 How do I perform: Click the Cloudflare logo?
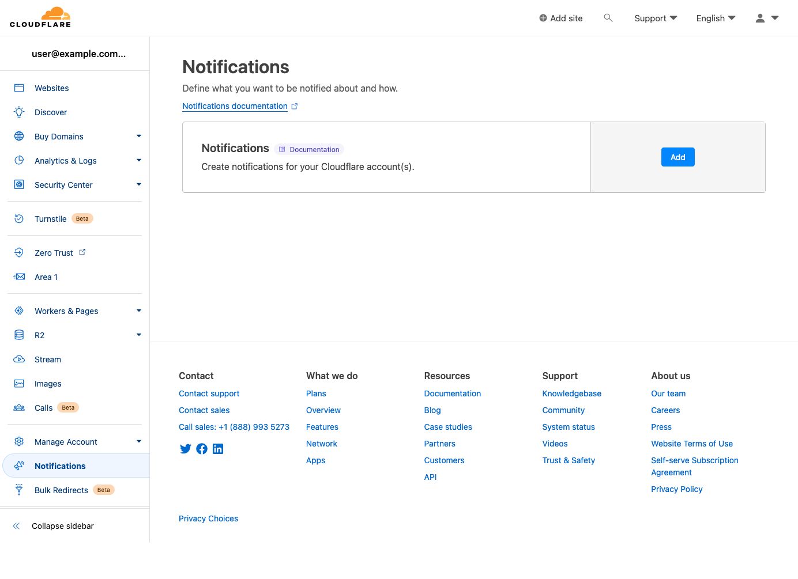(x=40, y=17)
